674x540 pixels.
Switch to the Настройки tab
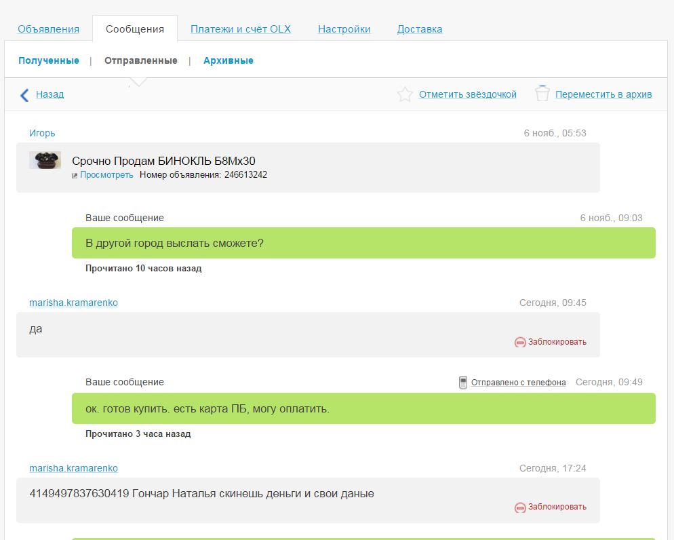344,29
